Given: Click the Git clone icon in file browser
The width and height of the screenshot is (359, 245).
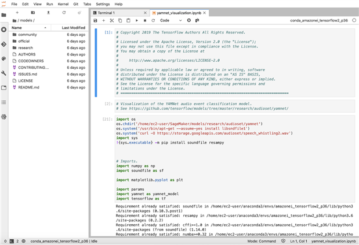Looking at the screenshot, I should (79, 13).
